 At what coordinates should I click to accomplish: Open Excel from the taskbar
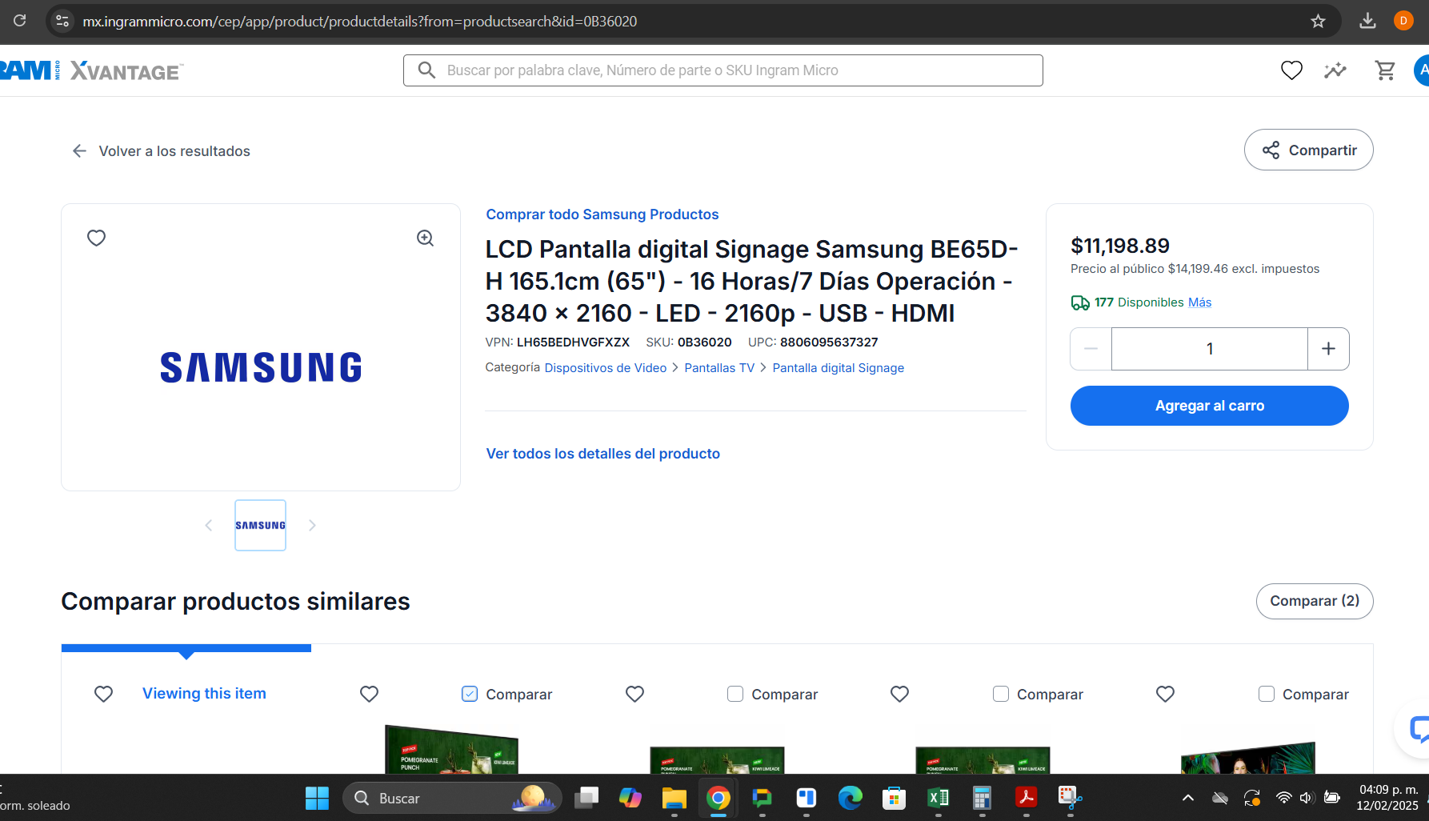[938, 798]
